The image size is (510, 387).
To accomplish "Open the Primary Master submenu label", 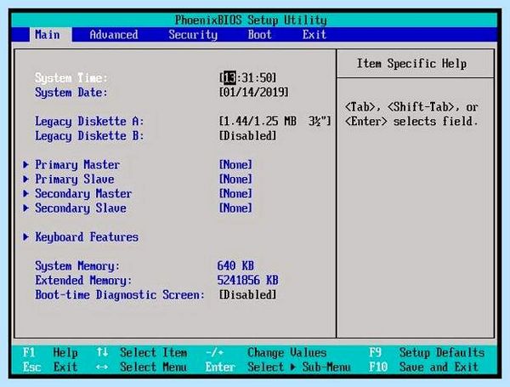I will pyautogui.click(x=77, y=165).
